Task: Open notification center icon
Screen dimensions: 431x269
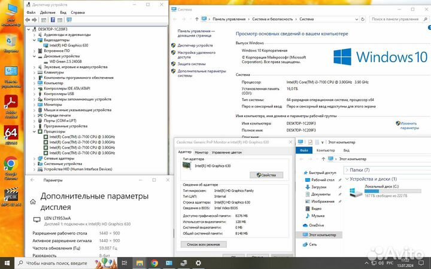Action: [x=421, y=263]
